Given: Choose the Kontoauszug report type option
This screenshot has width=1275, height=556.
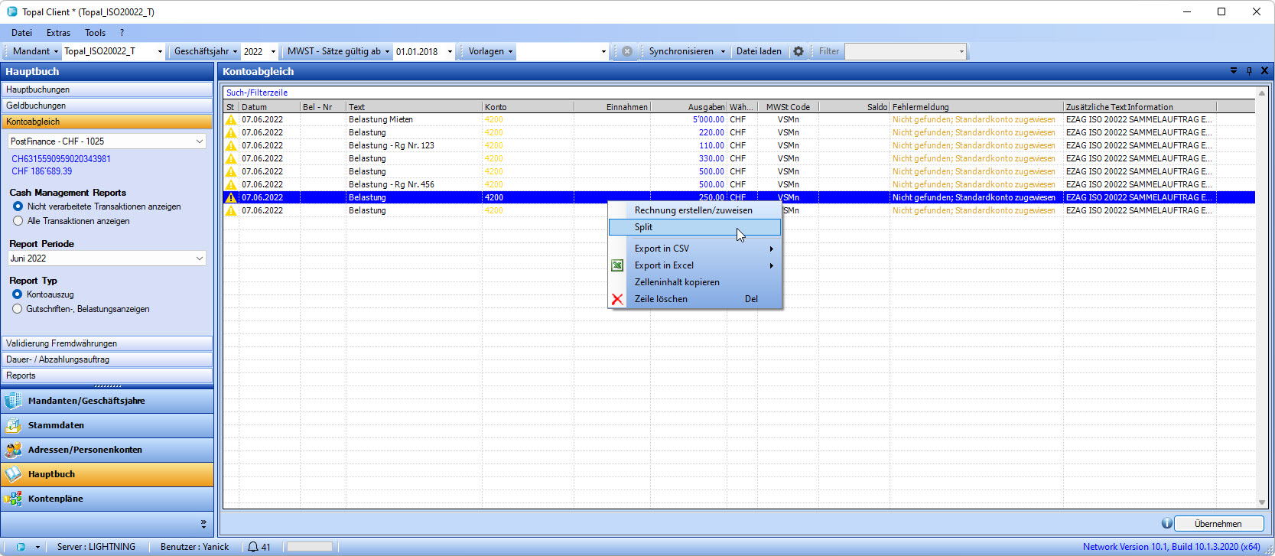Looking at the screenshot, I should click(18, 294).
